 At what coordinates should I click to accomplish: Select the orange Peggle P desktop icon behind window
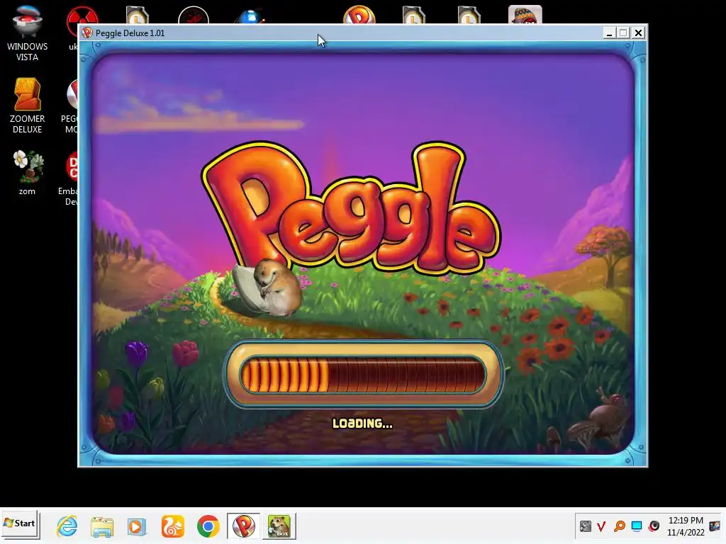pyautogui.click(x=359, y=14)
